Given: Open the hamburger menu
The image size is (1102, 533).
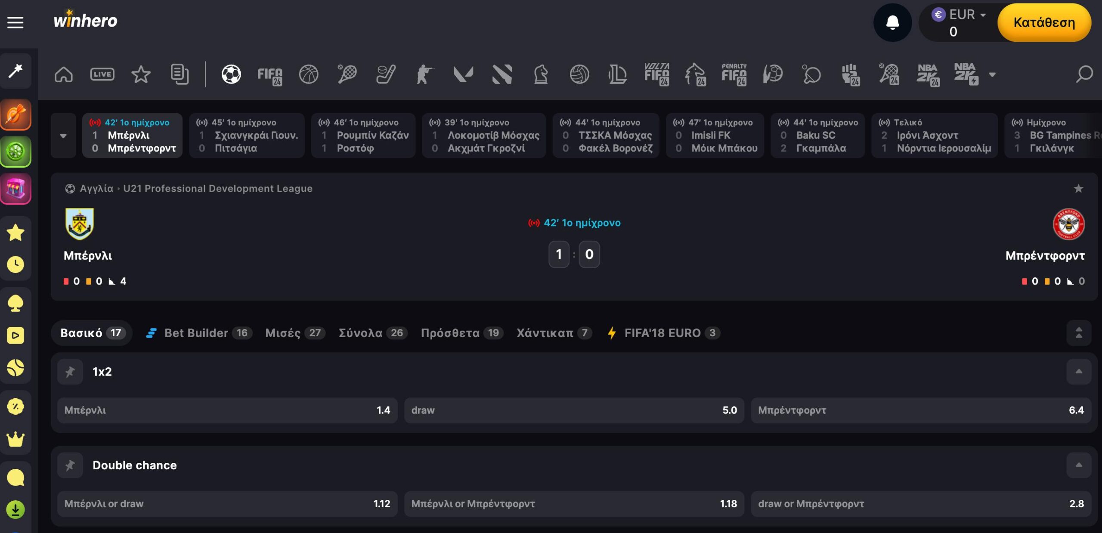Looking at the screenshot, I should pyautogui.click(x=15, y=22).
